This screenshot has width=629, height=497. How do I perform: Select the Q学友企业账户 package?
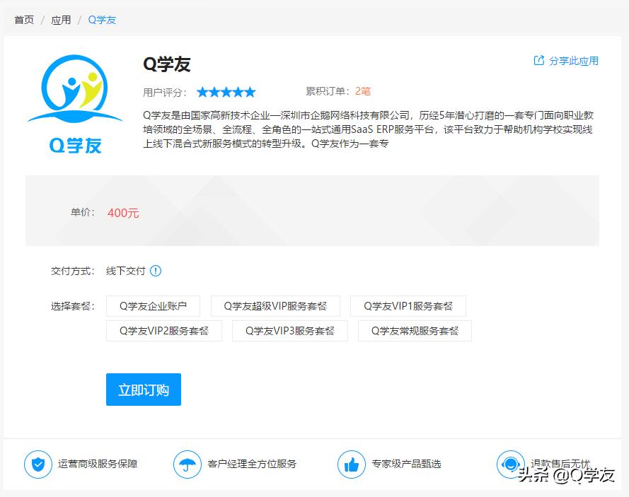click(152, 305)
